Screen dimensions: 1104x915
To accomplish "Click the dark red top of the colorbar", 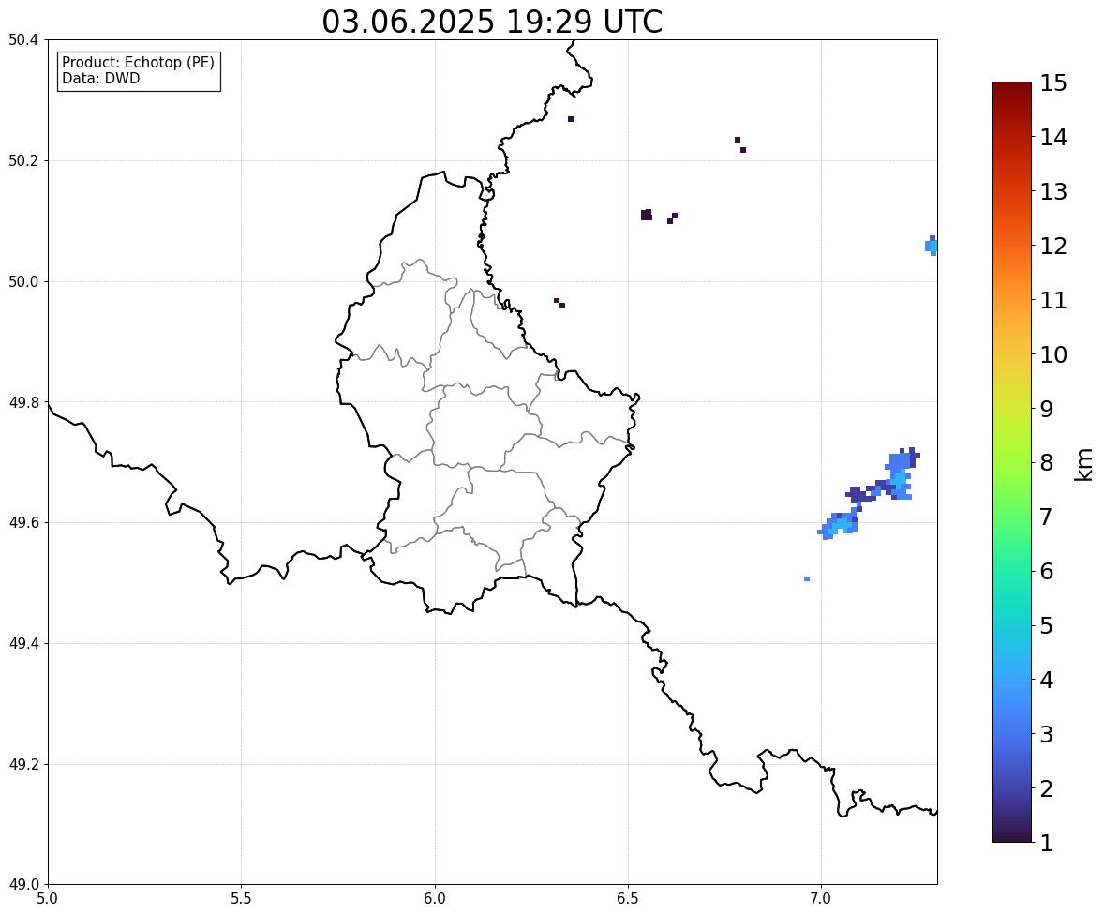I will tap(1012, 90).
